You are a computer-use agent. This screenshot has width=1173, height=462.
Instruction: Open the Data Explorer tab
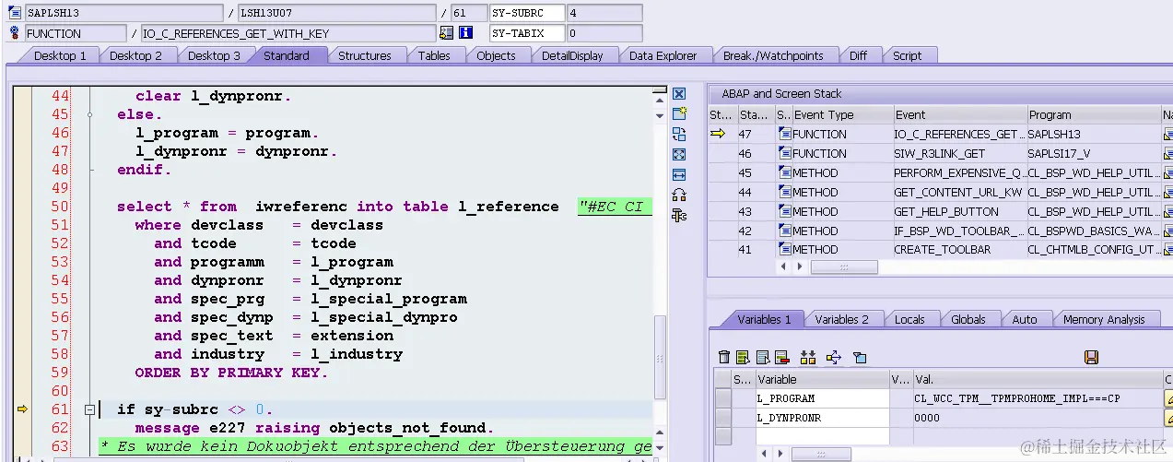(663, 55)
